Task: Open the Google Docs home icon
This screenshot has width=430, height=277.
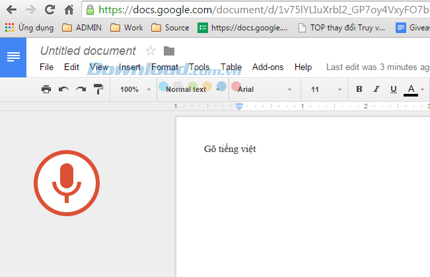Action: [13, 57]
